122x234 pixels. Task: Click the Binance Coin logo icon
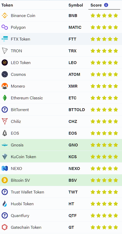(5, 15)
